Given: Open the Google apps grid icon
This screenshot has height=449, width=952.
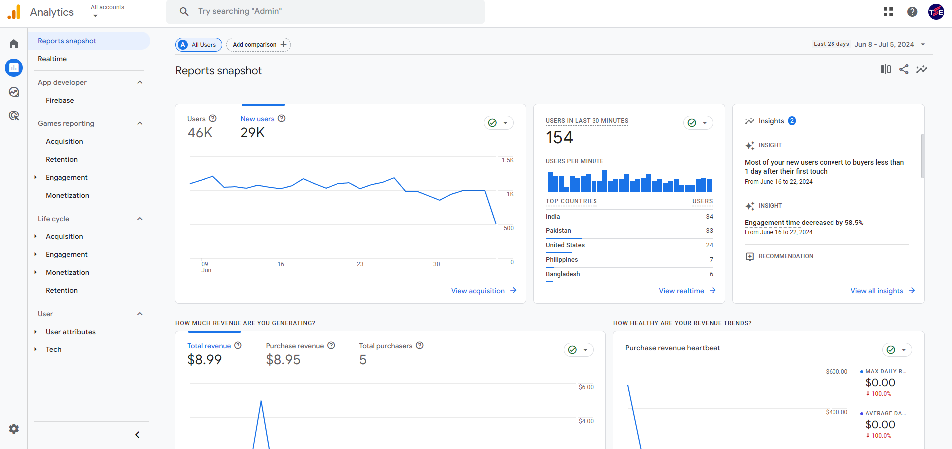Looking at the screenshot, I should coord(888,12).
